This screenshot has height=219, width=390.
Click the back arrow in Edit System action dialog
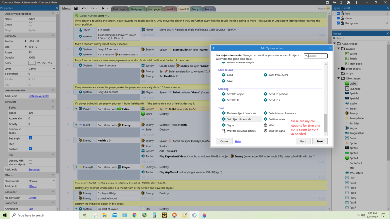[214, 48]
